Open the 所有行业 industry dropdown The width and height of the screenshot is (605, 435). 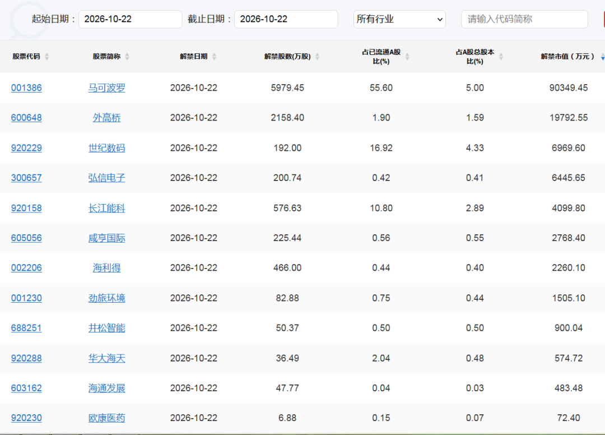[399, 19]
